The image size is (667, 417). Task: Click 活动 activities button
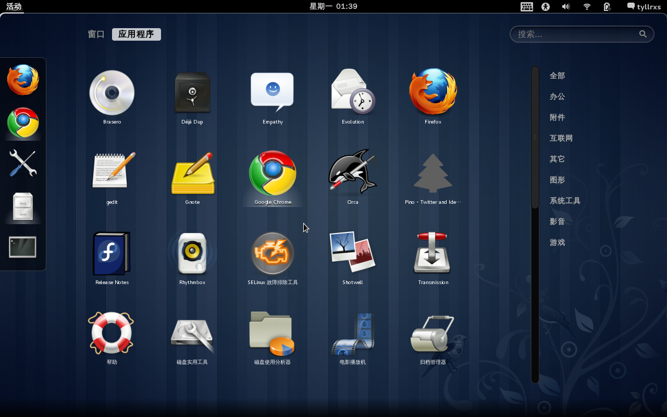click(x=14, y=6)
